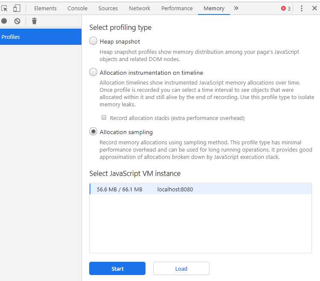Viewport: 320px width, 281px height.
Task: Close the DevTools panel
Action: tap(314, 8)
